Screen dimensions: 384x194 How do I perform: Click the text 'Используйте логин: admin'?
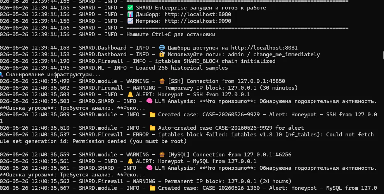(206, 54)
